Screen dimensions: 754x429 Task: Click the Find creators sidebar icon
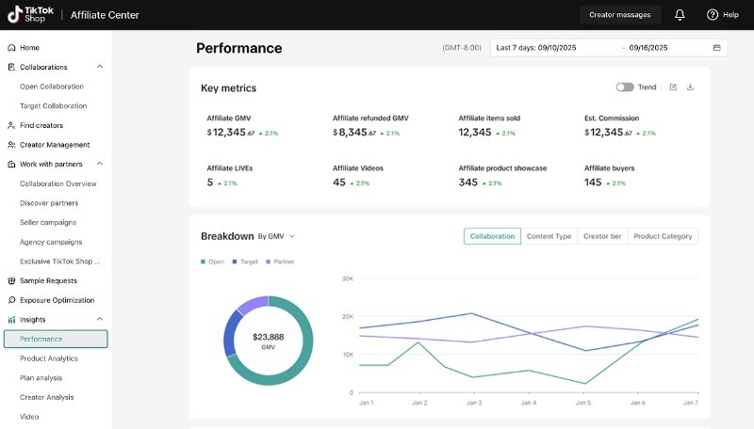click(11, 125)
